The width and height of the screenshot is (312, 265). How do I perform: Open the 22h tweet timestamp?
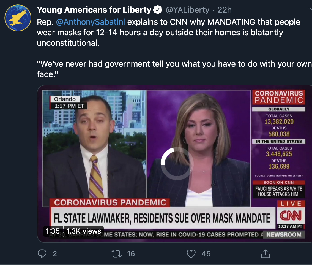pyautogui.click(x=225, y=10)
